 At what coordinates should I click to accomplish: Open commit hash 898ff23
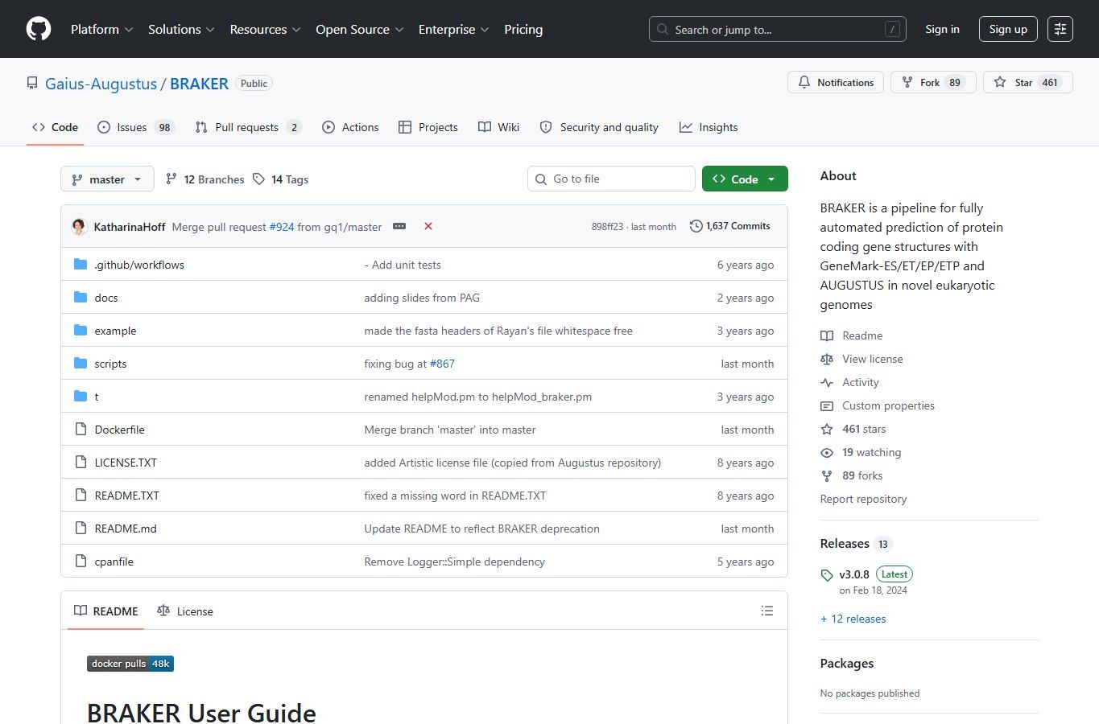607,227
